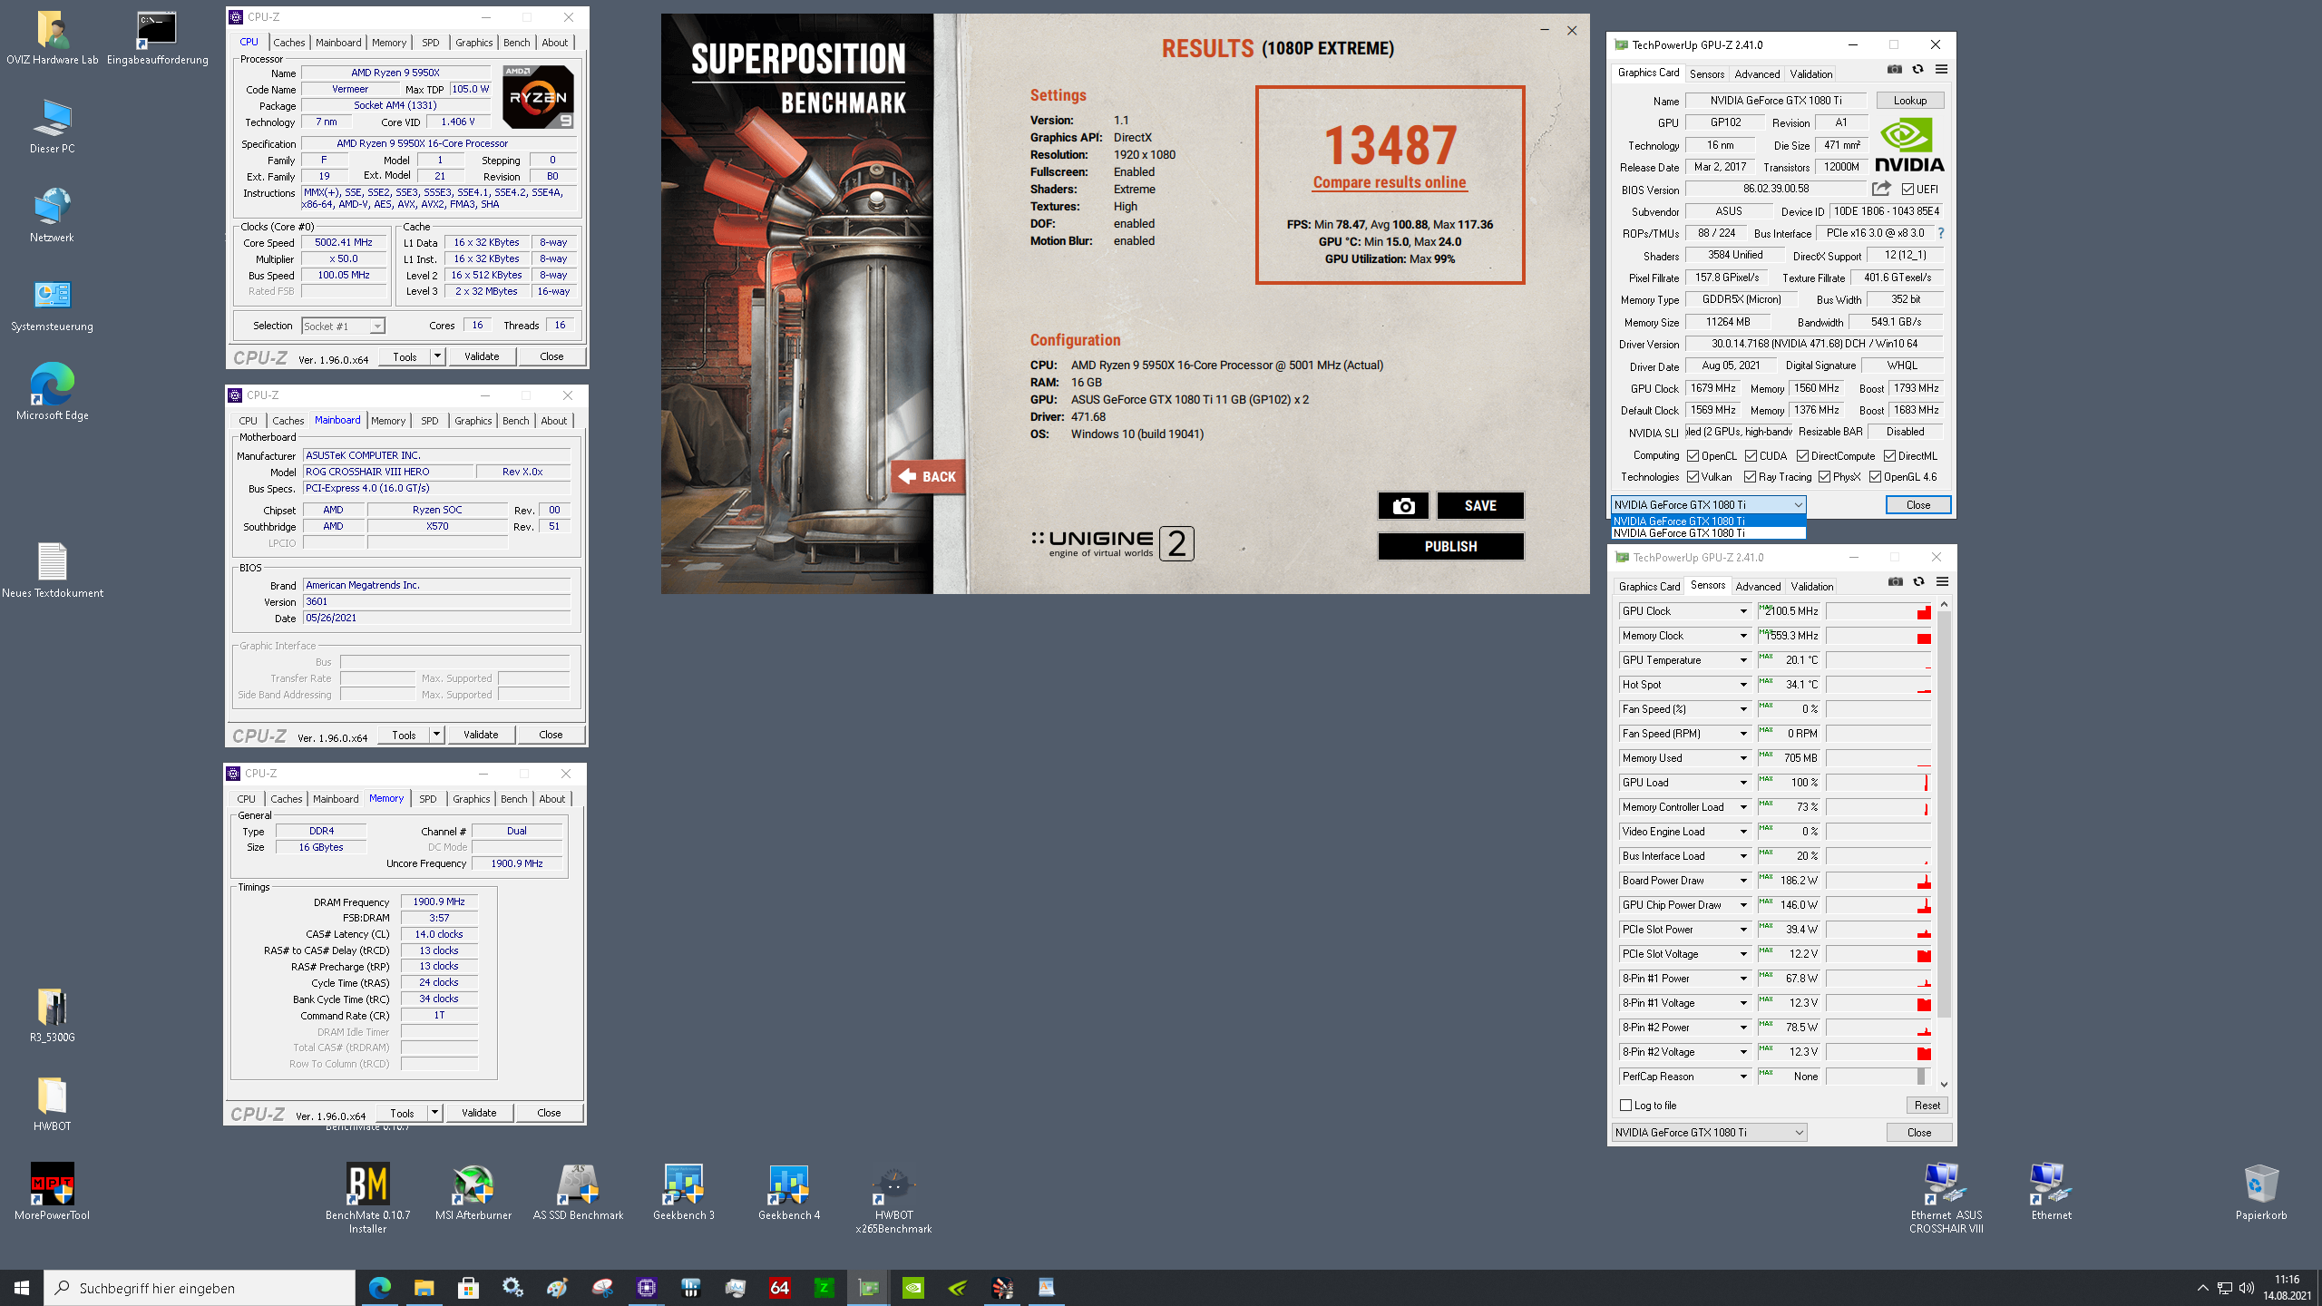Image resolution: width=2322 pixels, height=1306 pixels.
Task: Open the GPU selector dropdown in the Sensors window
Action: (x=1709, y=1133)
